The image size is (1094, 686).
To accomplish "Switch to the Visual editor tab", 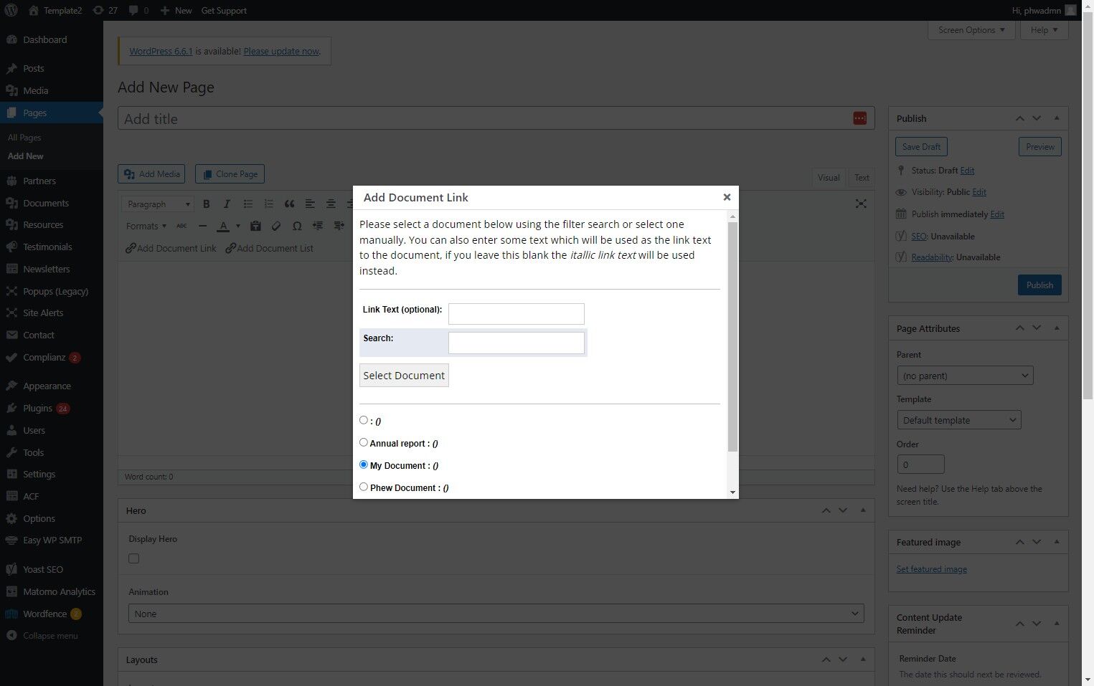I will pos(829,178).
